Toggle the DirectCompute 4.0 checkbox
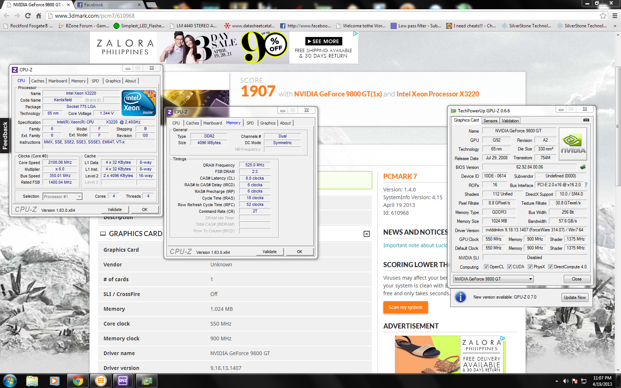This screenshot has height=388, width=621. [x=550, y=267]
